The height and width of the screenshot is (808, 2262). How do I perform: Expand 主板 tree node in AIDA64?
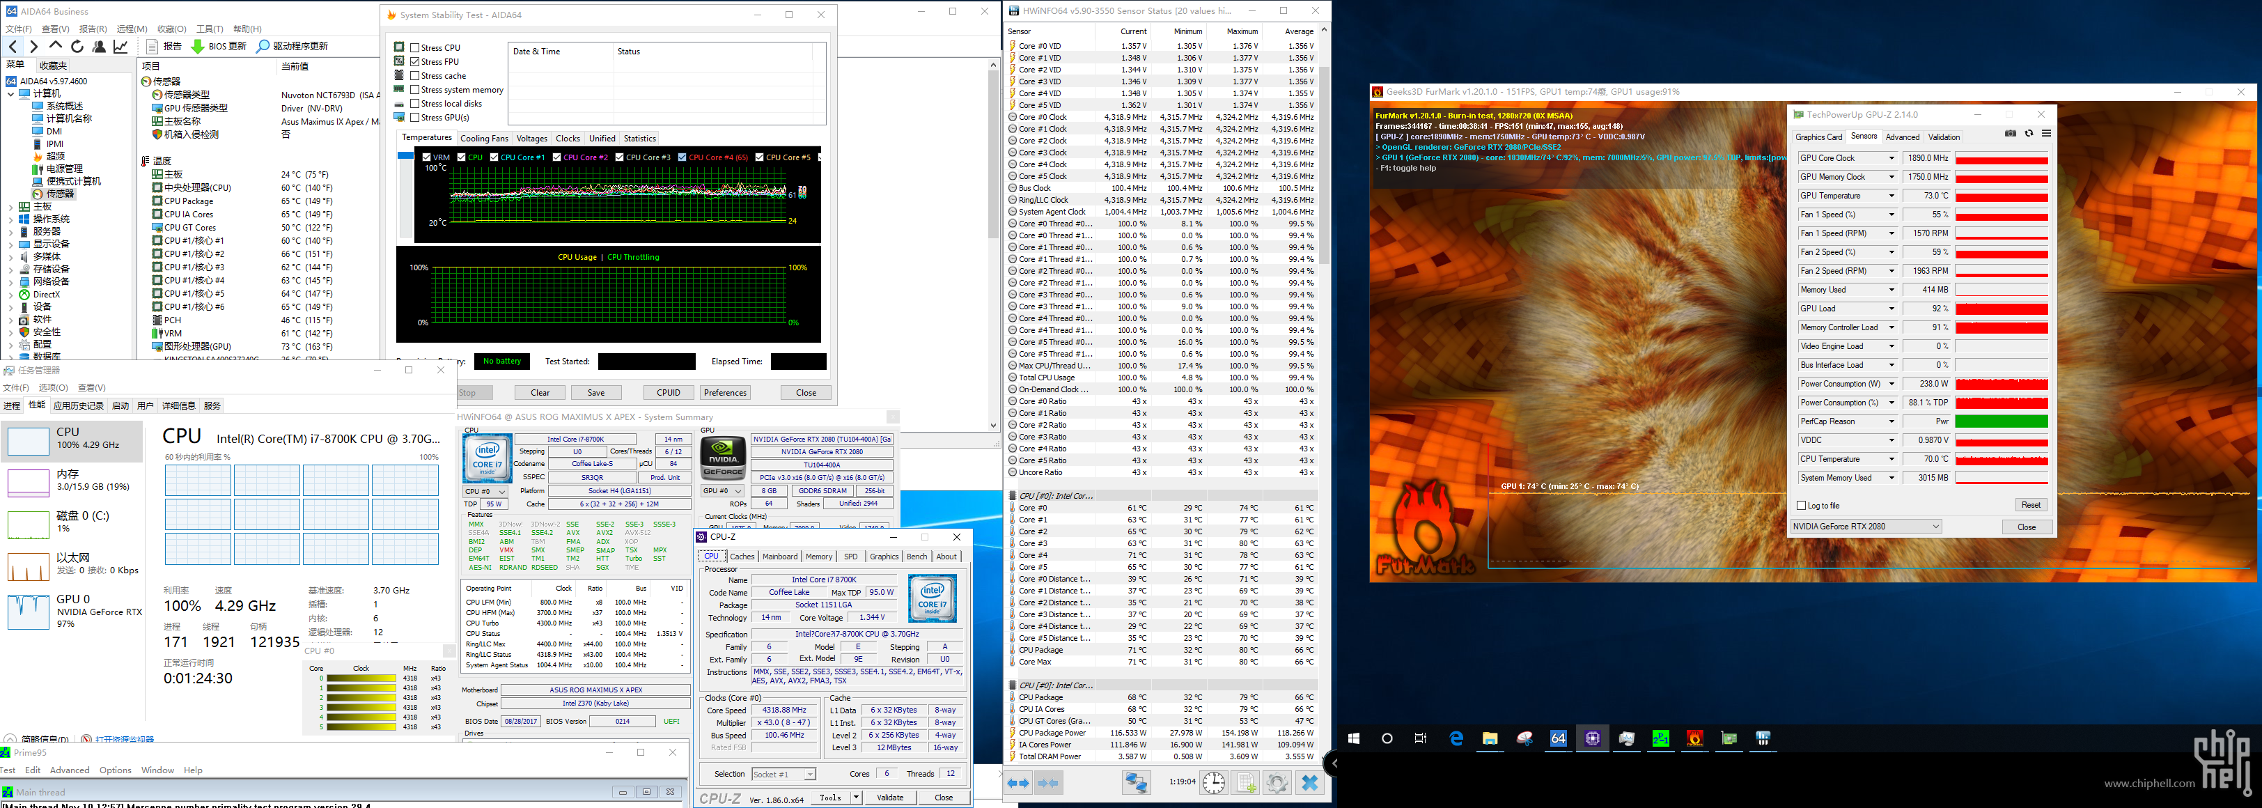pyautogui.click(x=11, y=208)
